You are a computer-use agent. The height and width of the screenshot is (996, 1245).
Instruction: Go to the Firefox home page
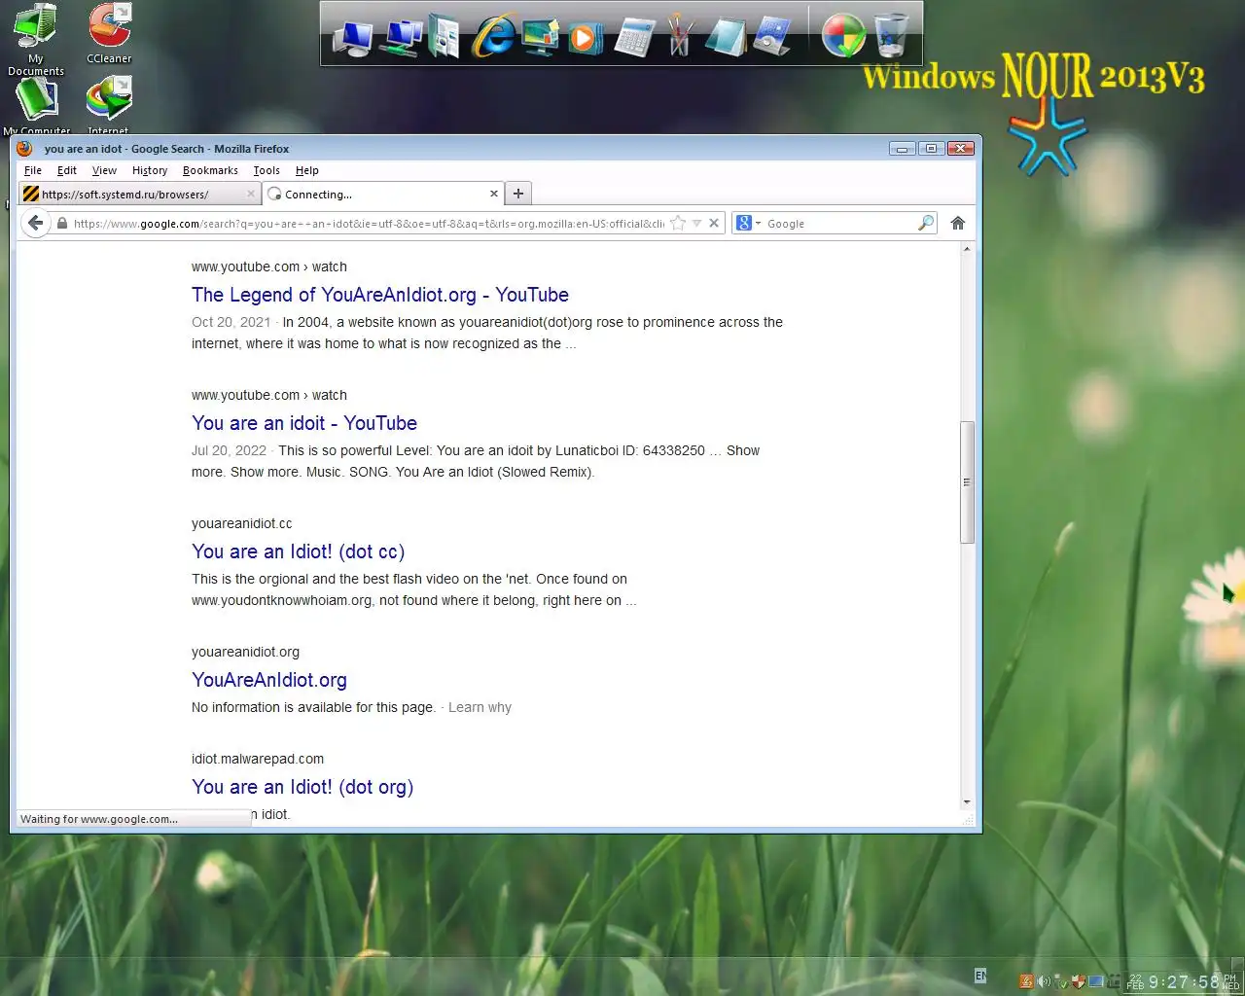[957, 223]
